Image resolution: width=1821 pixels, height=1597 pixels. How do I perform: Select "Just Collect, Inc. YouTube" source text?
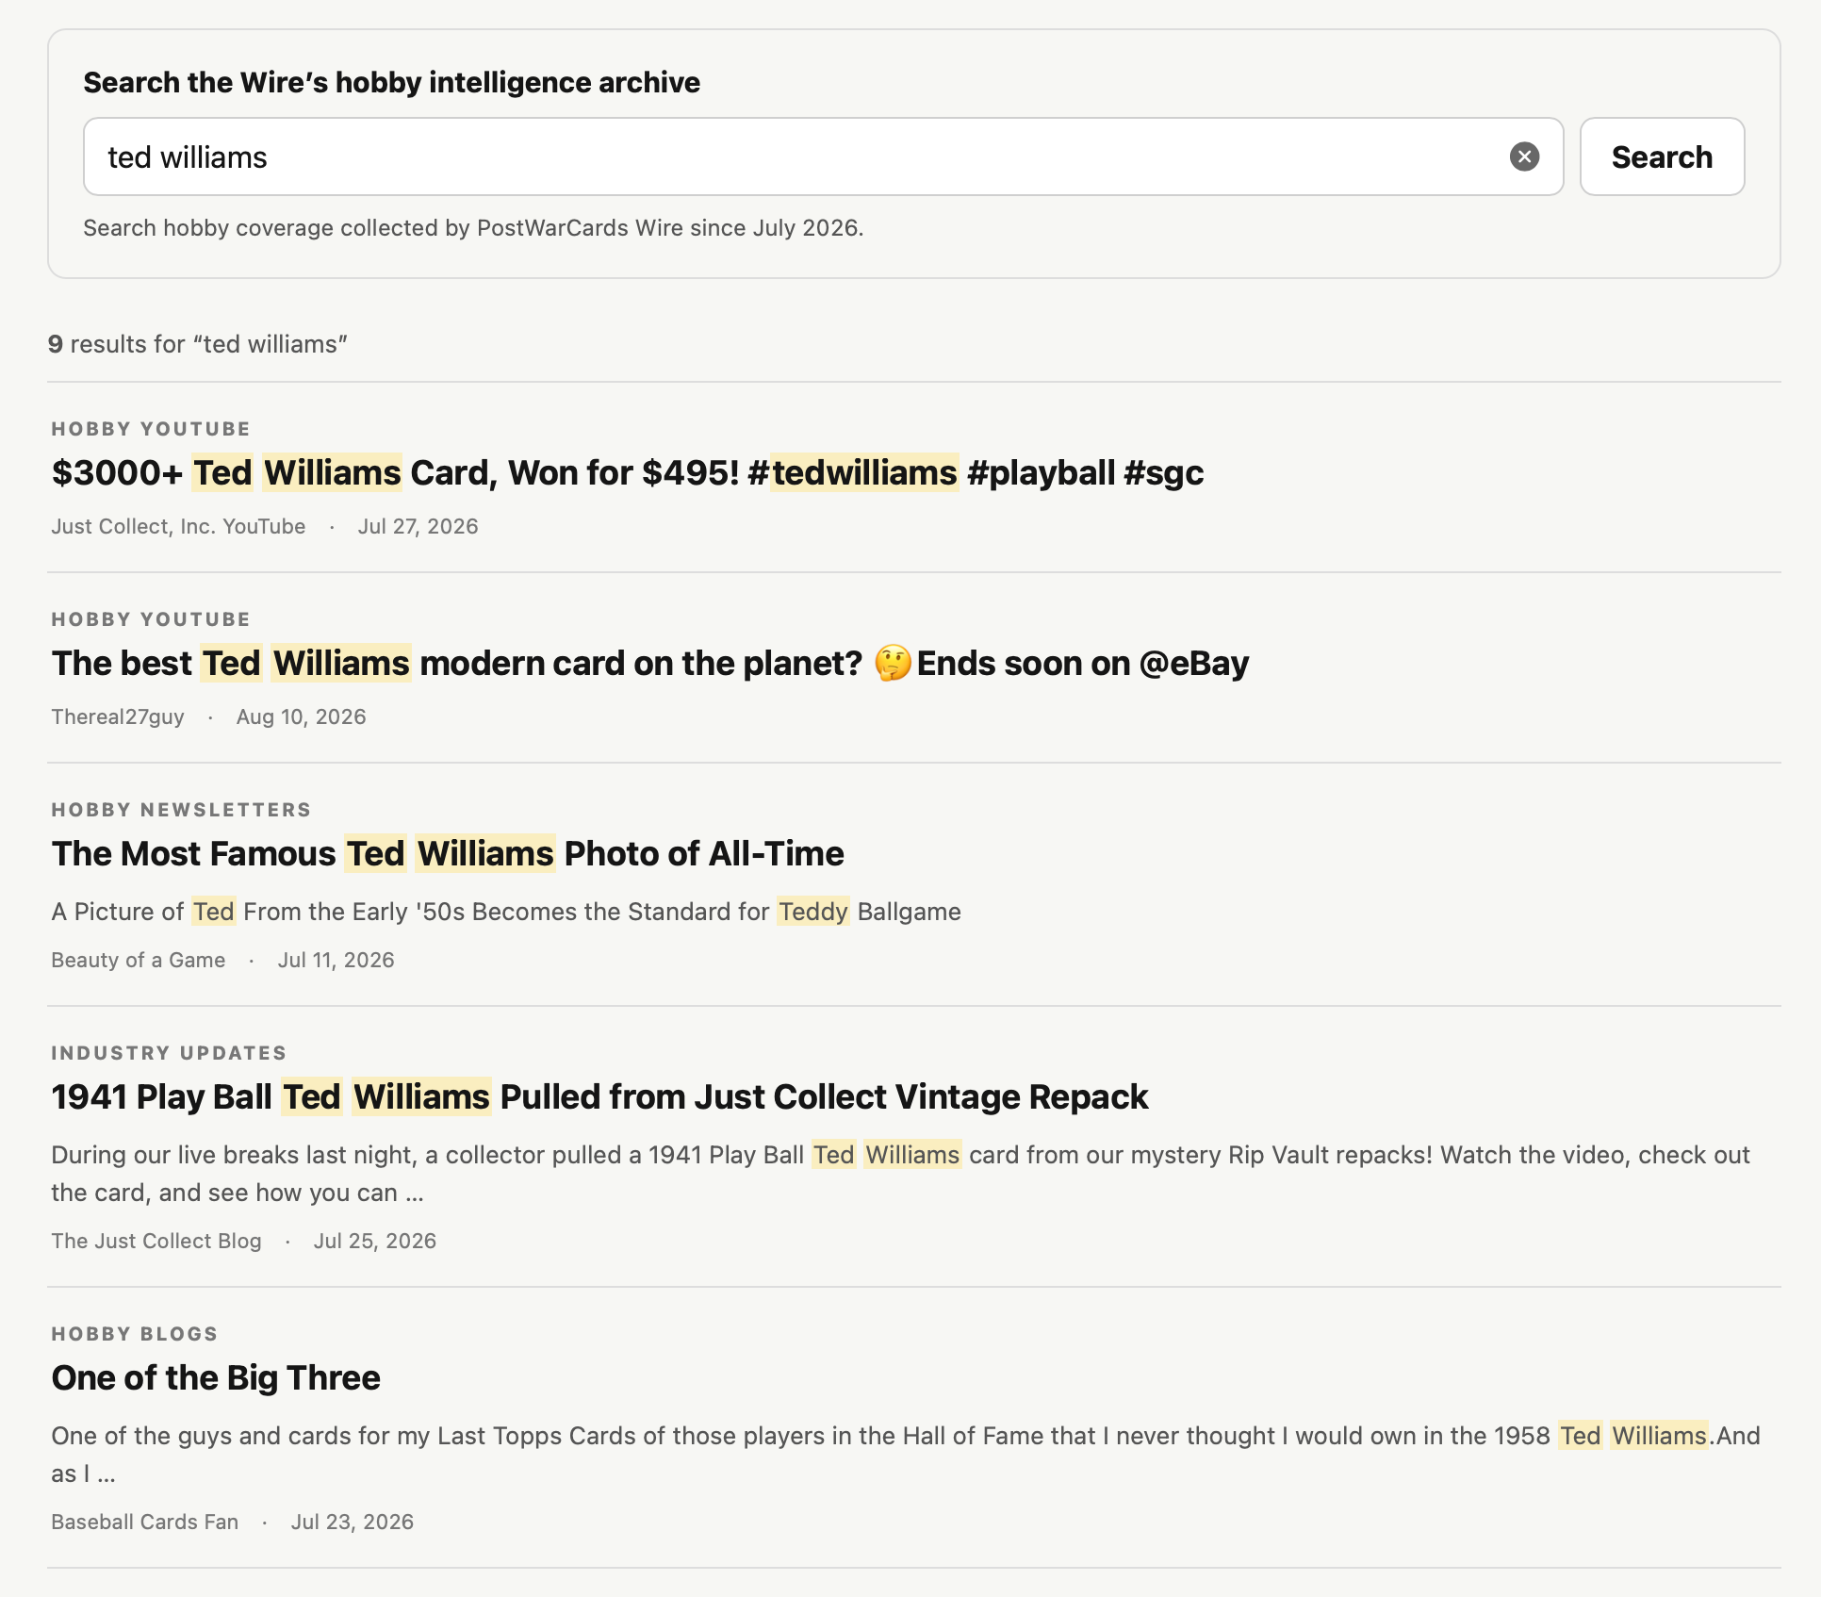coord(178,526)
